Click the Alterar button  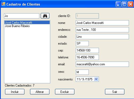40,92
